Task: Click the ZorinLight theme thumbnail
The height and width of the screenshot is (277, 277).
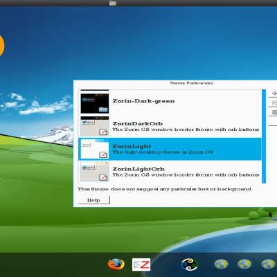Action: pos(95,149)
